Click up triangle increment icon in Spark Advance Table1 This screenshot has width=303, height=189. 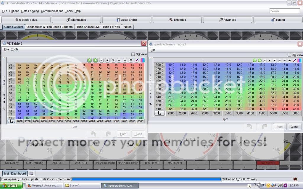click(270, 61)
